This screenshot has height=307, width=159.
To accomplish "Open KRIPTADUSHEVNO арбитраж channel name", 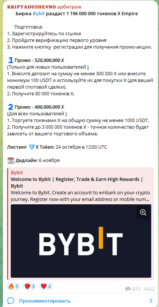I will 44,7.
